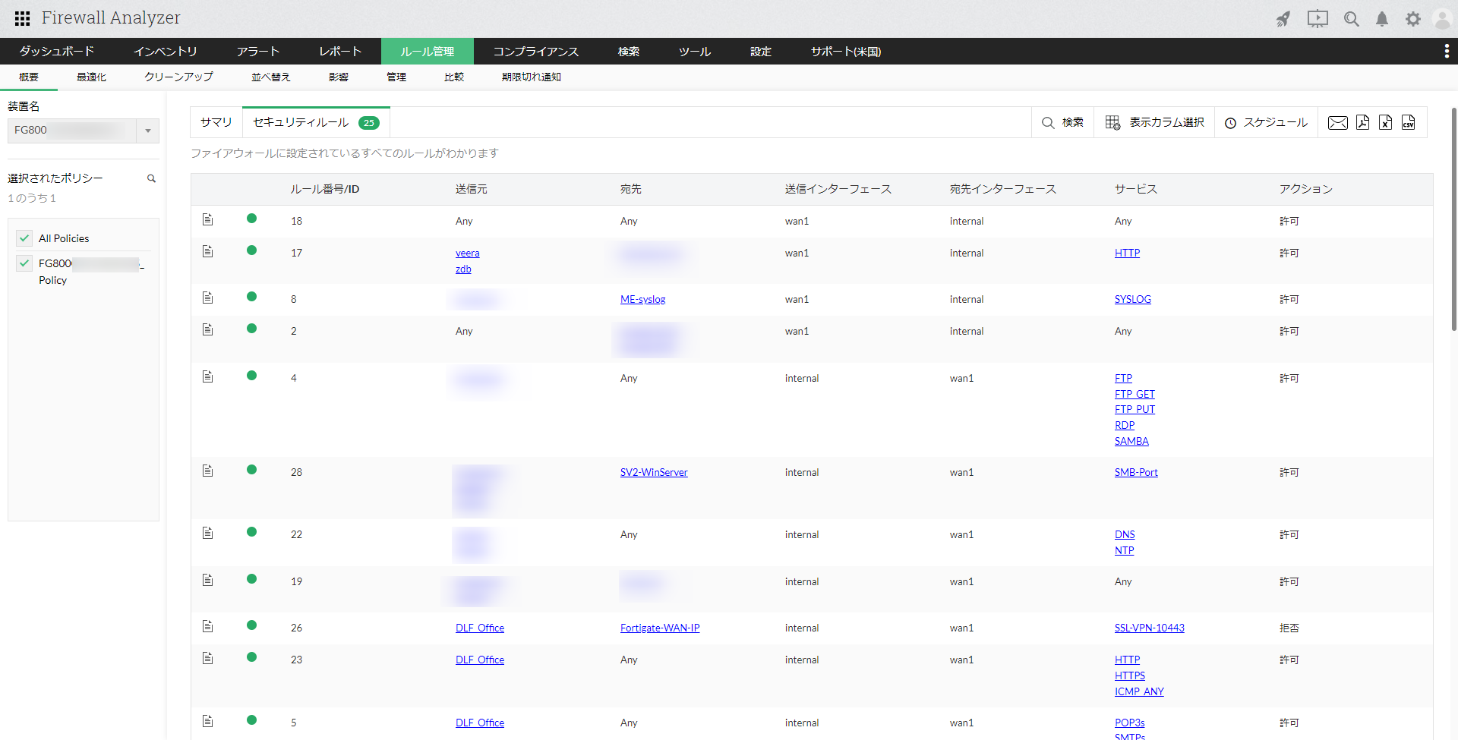The image size is (1458, 740).
Task: Switch to the 期限切れ通知 sub-tab
Action: (532, 77)
